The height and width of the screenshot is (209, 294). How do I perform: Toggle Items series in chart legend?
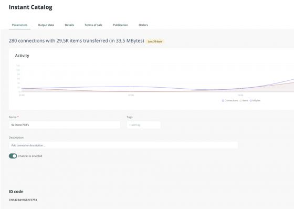tap(244, 100)
